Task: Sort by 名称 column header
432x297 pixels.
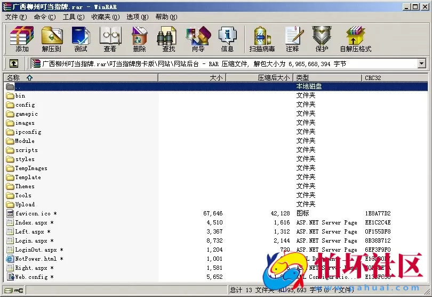Action: point(81,78)
